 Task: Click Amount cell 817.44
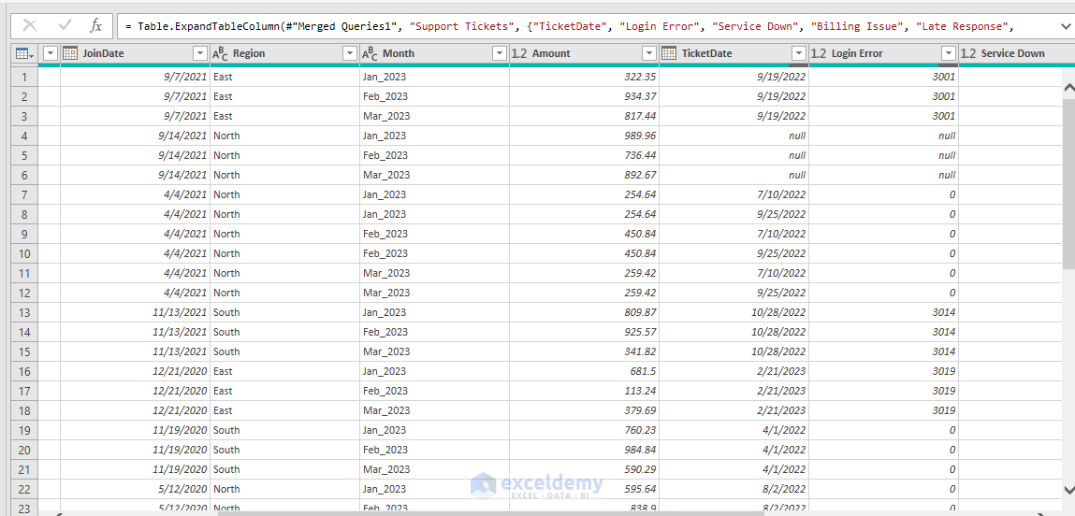click(x=584, y=116)
